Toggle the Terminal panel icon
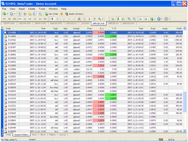The image size is (188, 142). 35,14
